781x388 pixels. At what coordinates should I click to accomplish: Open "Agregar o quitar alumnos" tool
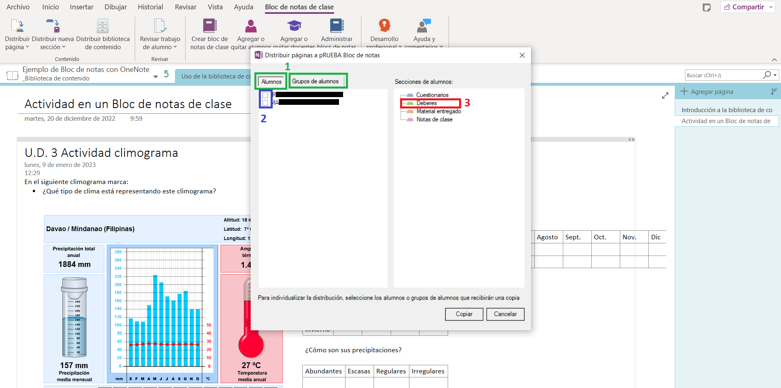coord(251,27)
